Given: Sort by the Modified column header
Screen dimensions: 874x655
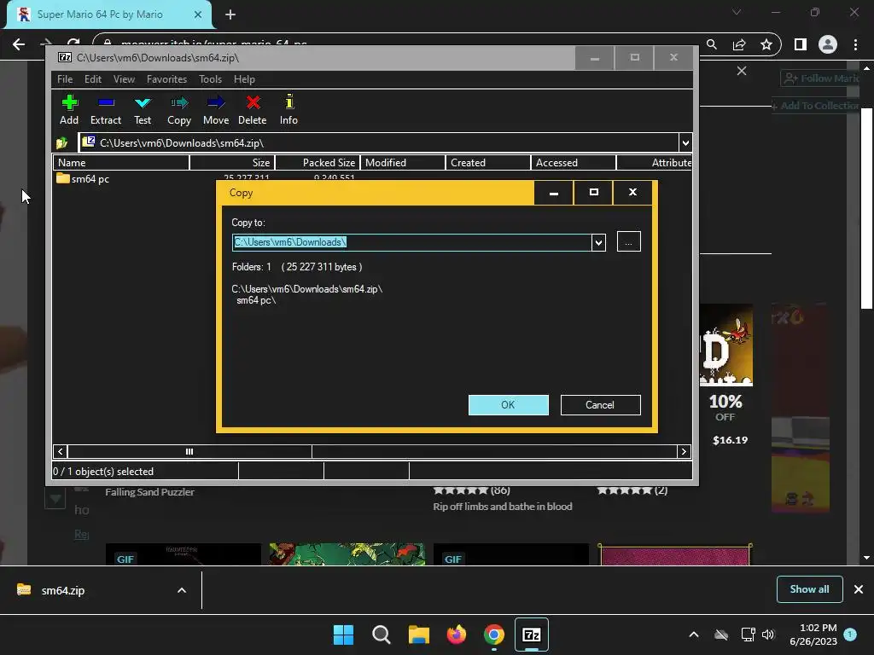Looking at the screenshot, I should click(403, 163).
